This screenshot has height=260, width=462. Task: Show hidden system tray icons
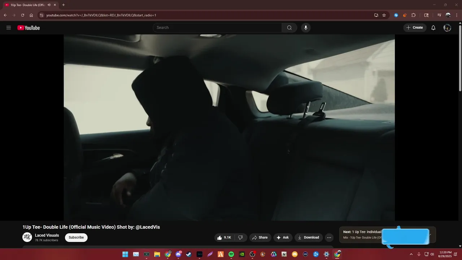point(411,254)
